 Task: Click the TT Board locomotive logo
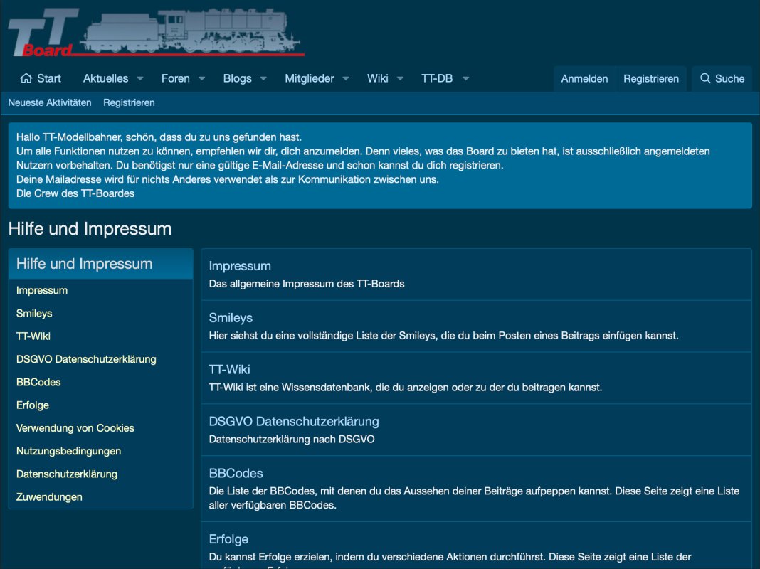tap(156, 33)
